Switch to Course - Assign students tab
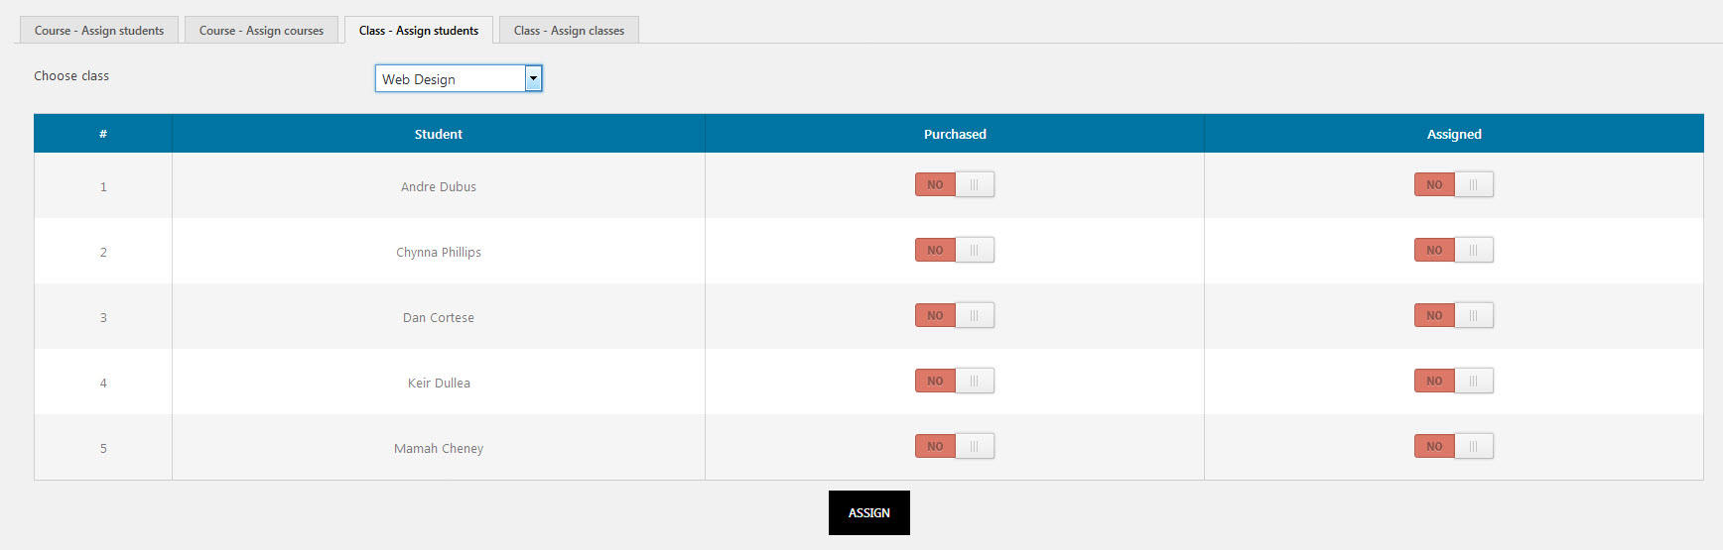Screen dimensions: 1723x550 (x=99, y=31)
